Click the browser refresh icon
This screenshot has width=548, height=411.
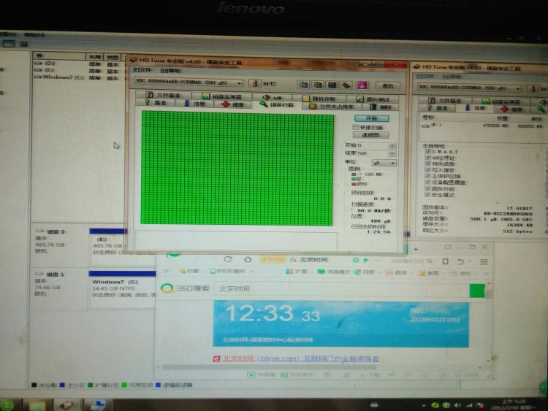(228, 259)
